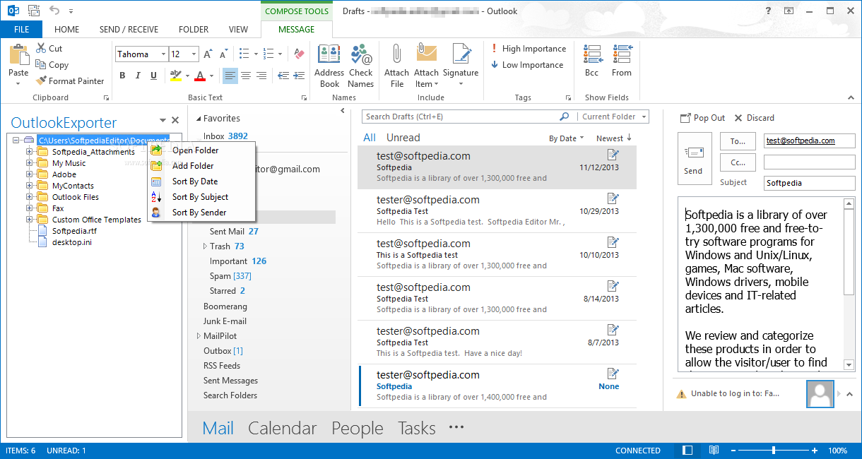Open the font size dropdown showing 12
The image size is (862, 459).
click(x=195, y=54)
